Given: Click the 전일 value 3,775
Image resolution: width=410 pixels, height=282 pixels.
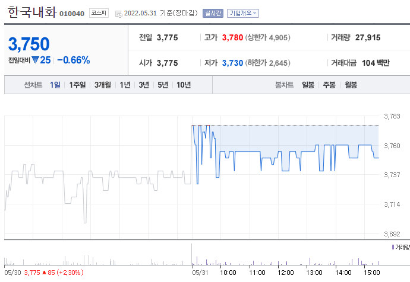Looking at the screenshot, I should click(168, 37).
